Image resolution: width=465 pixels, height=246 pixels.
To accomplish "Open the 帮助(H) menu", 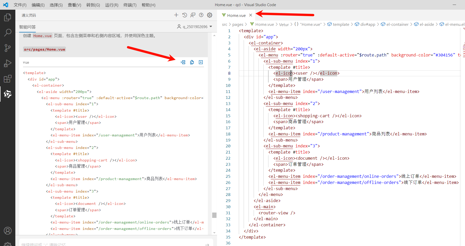I will 148,5.
